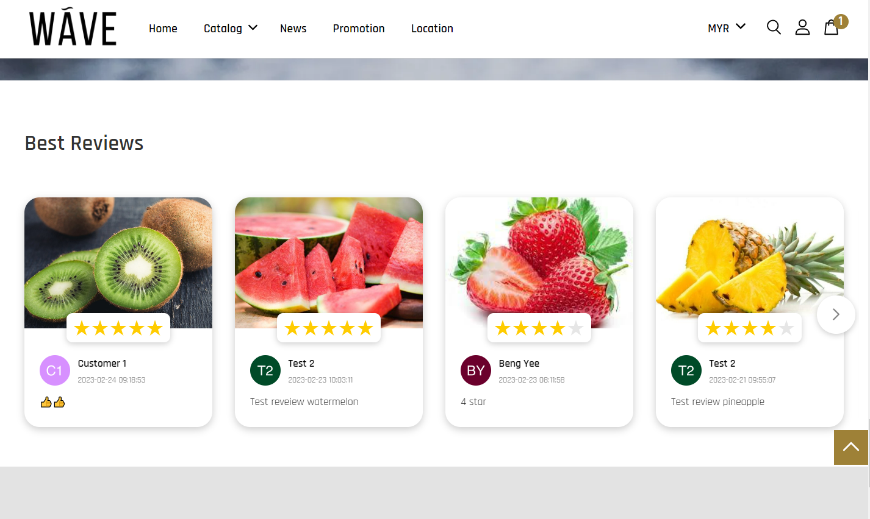Open the kiwi review image
The width and height of the screenshot is (870, 519).
(x=118, y=263)
